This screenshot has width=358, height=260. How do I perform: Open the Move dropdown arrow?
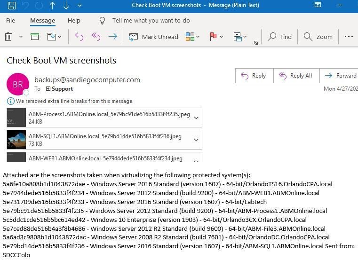click(x=60, y=37)
